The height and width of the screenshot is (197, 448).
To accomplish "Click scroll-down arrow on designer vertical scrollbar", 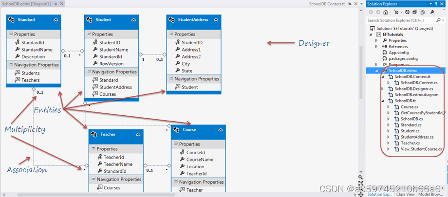I will [x=360, y=172].
